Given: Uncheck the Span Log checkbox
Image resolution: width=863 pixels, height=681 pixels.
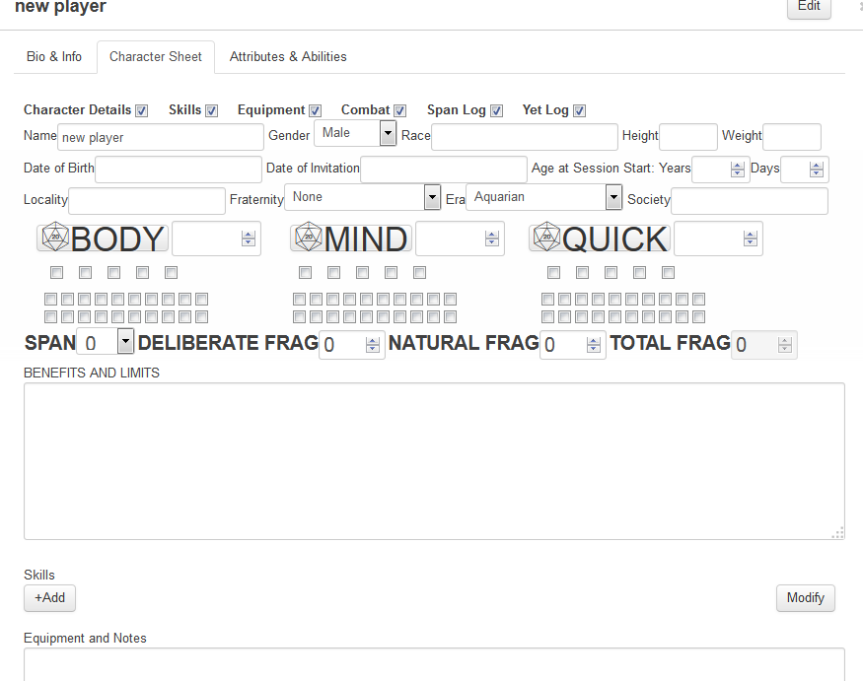Looking at the screenshot, I should [496, 110].
